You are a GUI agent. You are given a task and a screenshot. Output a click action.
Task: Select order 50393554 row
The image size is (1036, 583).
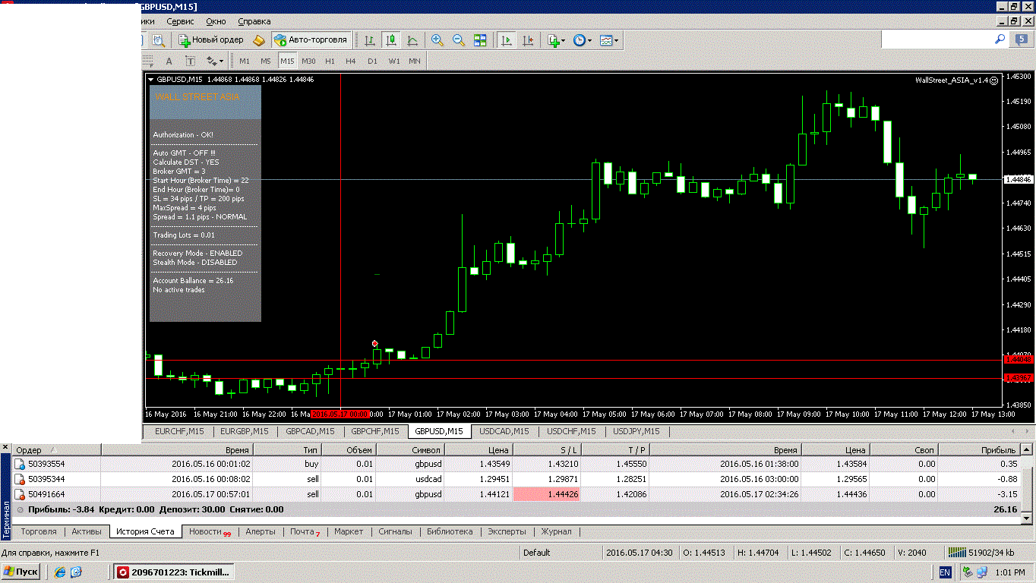pyautogui.click(x=516, y=464)
